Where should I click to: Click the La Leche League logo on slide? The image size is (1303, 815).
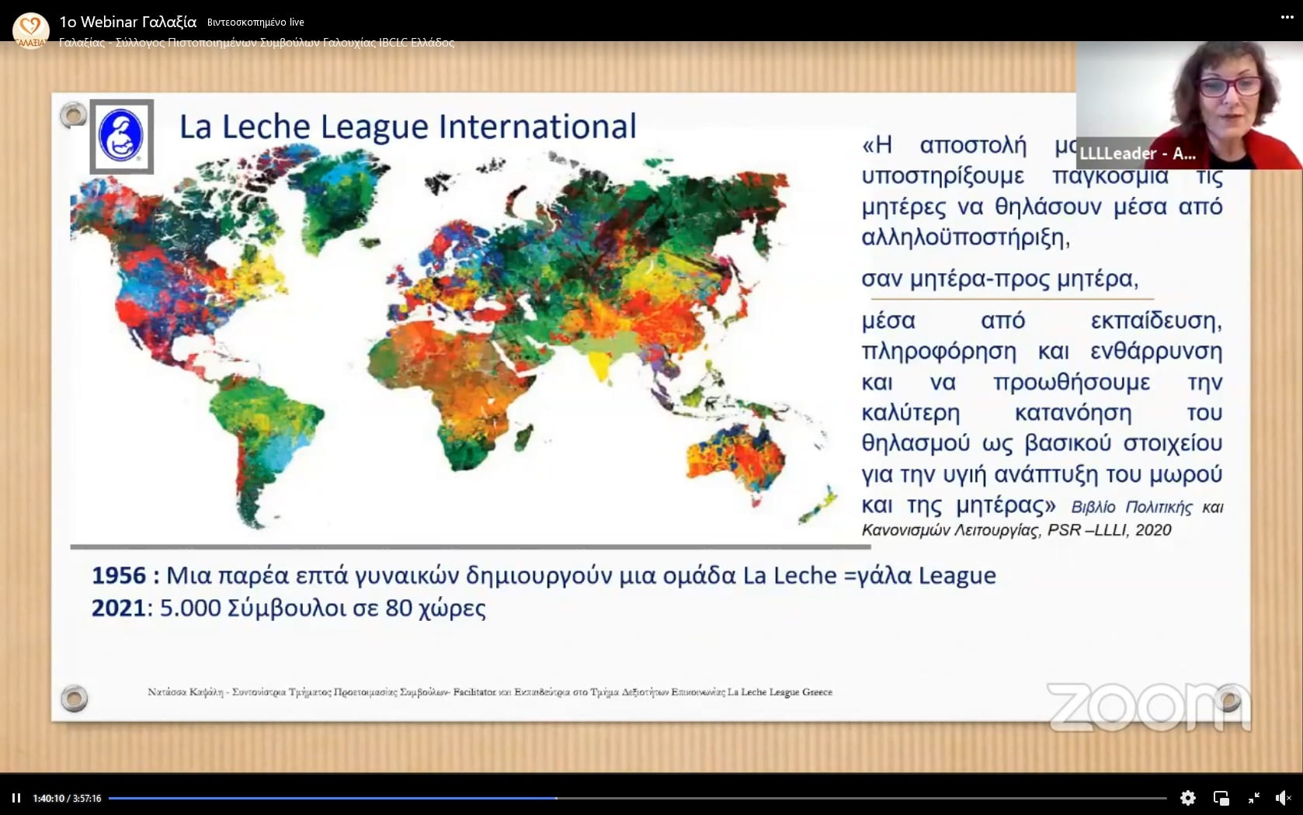121,136
